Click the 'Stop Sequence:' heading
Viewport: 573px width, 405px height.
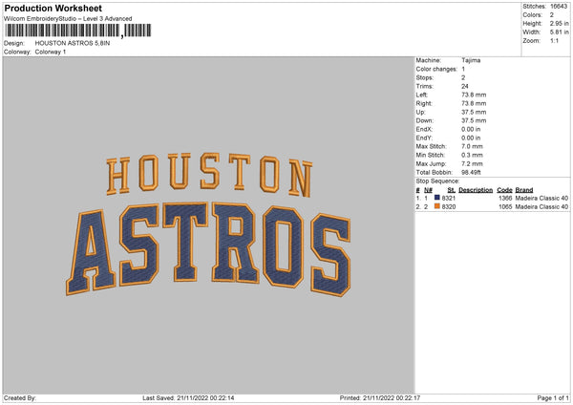point(437,181)
